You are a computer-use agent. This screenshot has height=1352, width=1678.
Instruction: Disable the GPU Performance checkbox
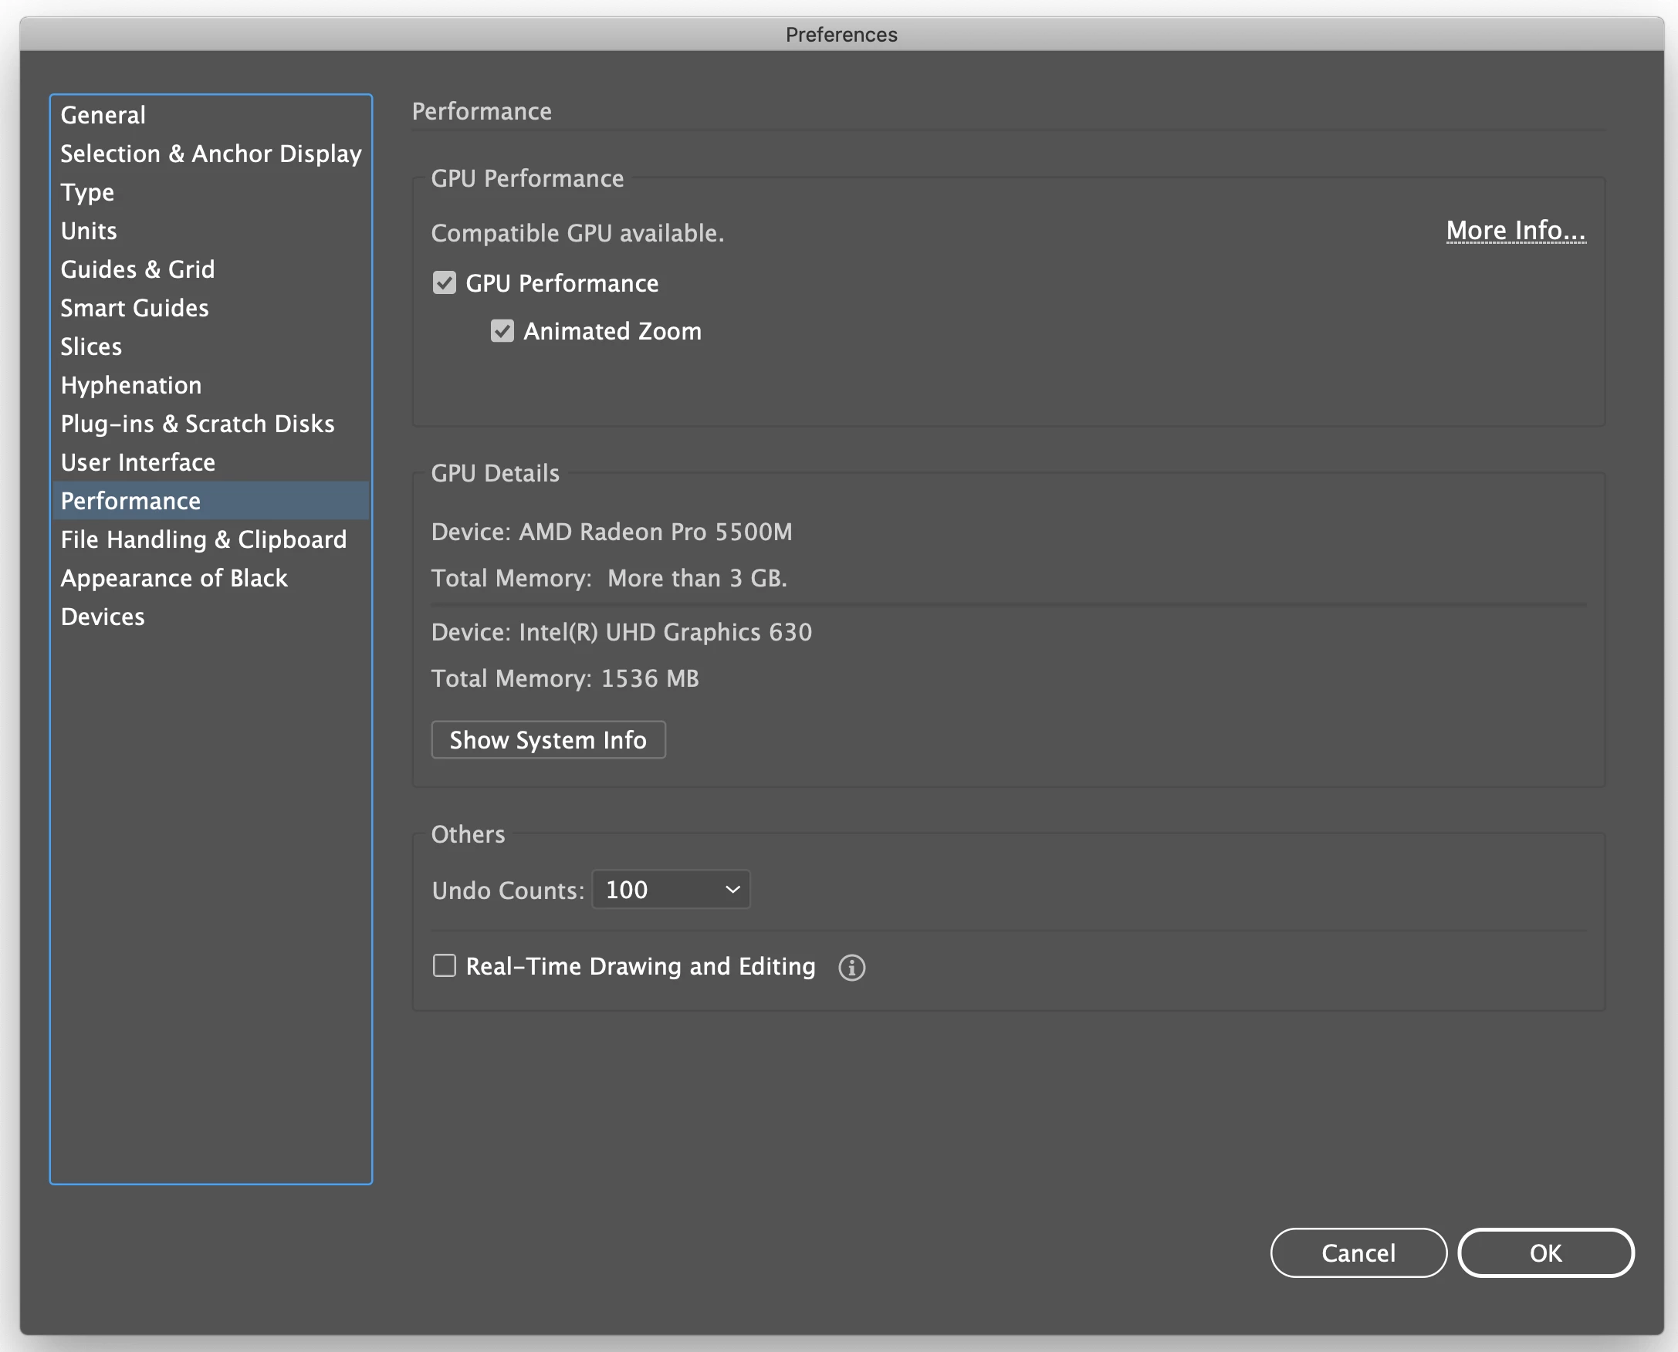point(444,282)
